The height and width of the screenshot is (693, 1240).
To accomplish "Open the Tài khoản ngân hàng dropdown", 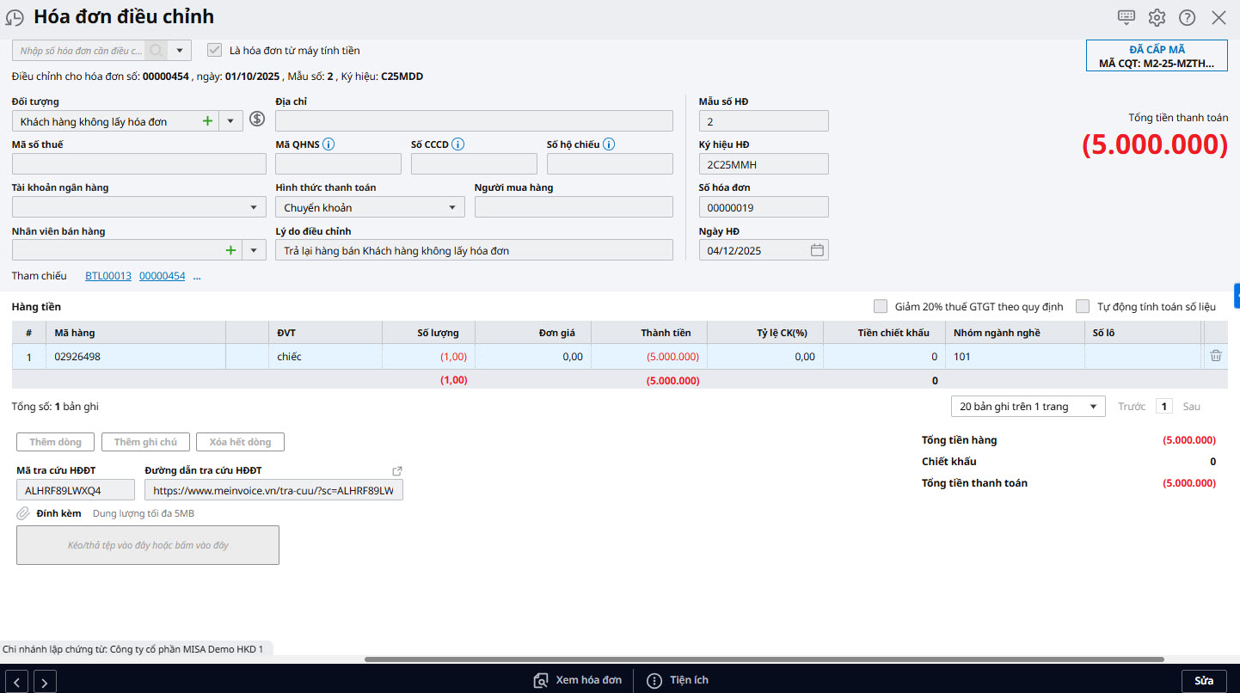I will pyautogui.click(x=254, y=207).
